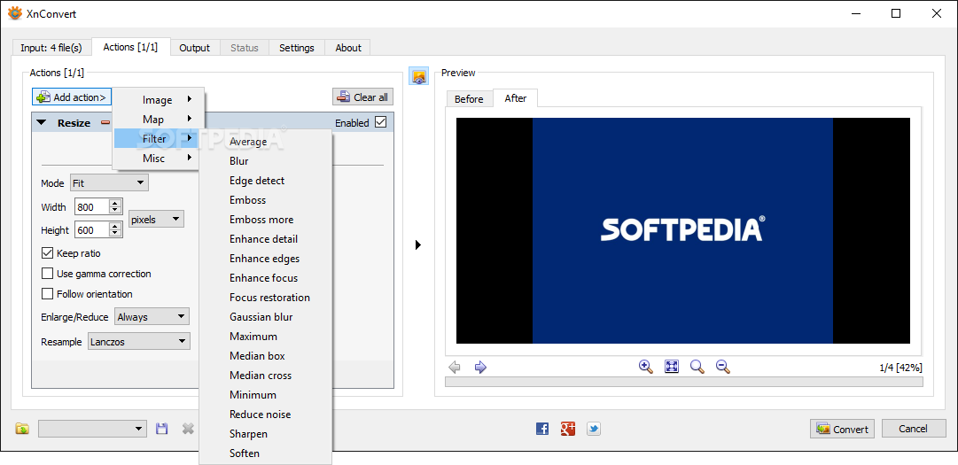Open the Enlarge/Reduce dropdown showing Always

[152, 317]
